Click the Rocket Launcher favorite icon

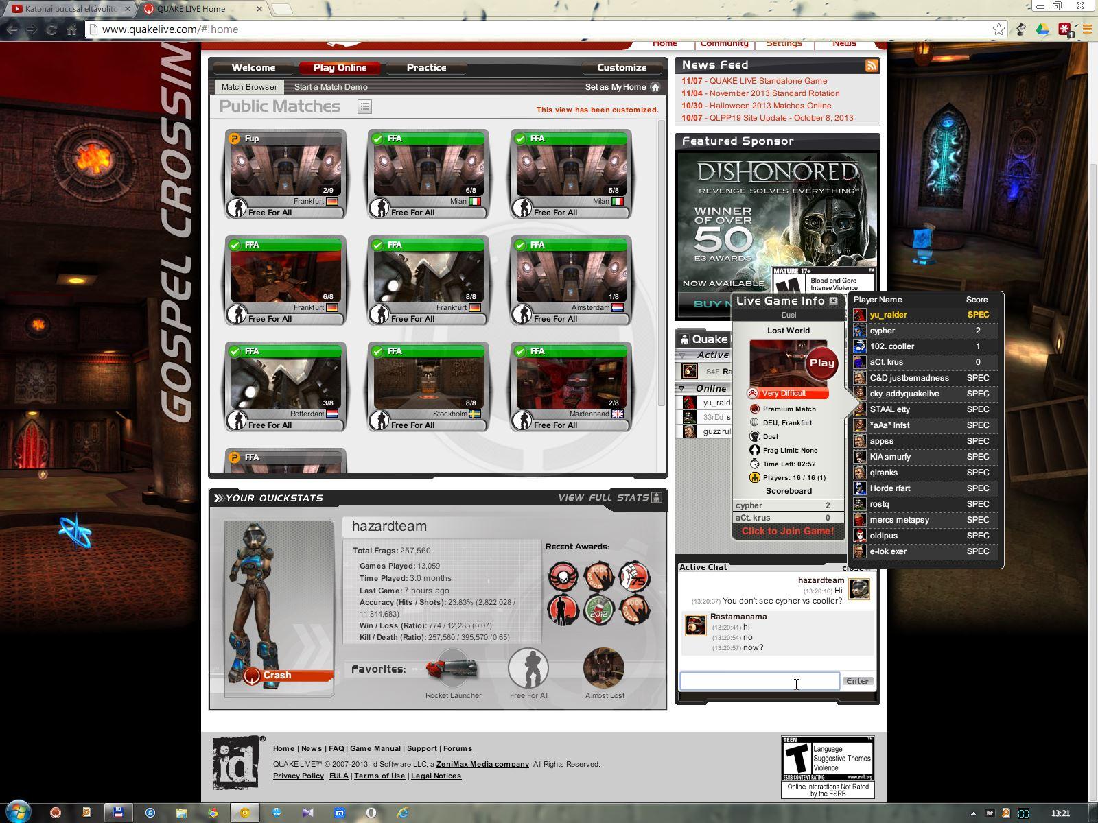pyautogui.click(x=453, y=669)
